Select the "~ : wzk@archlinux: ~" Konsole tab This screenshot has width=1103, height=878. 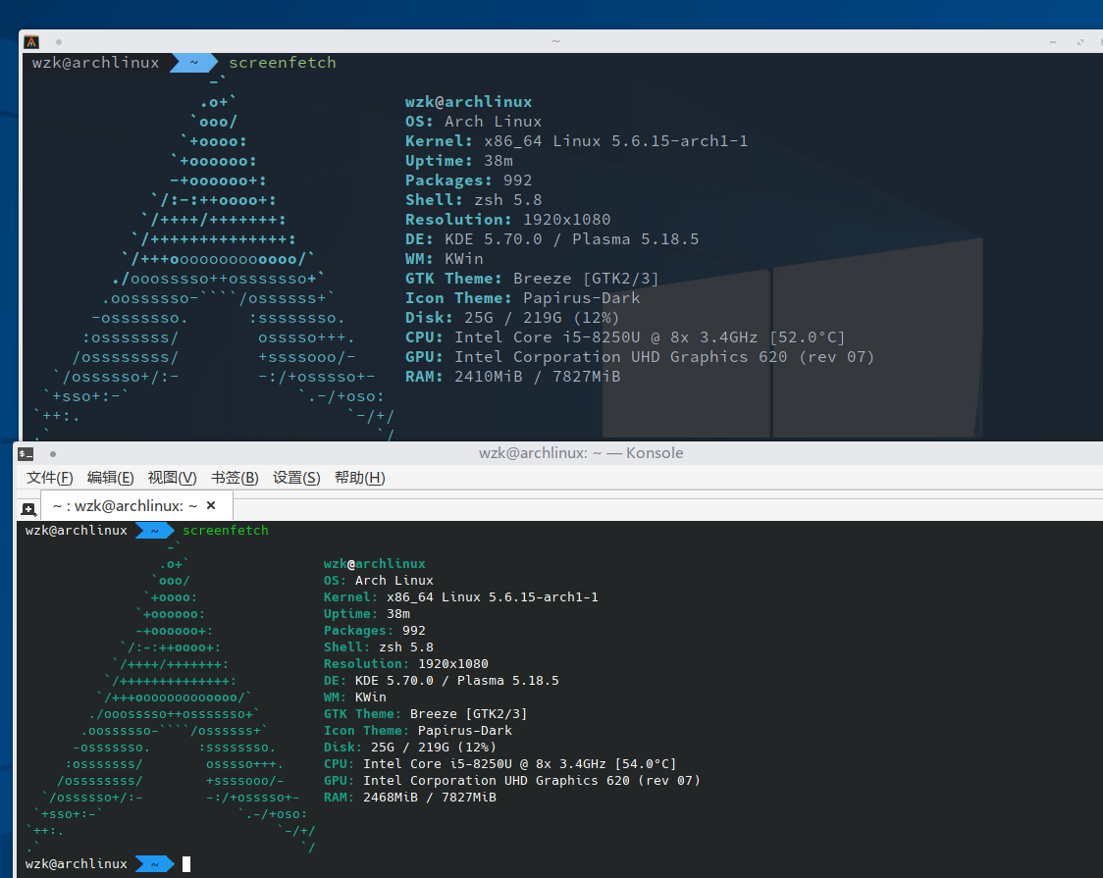[137, 505]
